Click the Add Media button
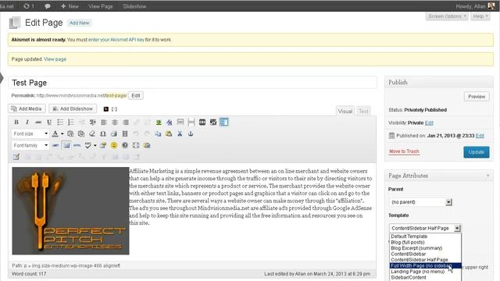The height and width of the screenshot is (281, 500). click(x=27, y=109)
